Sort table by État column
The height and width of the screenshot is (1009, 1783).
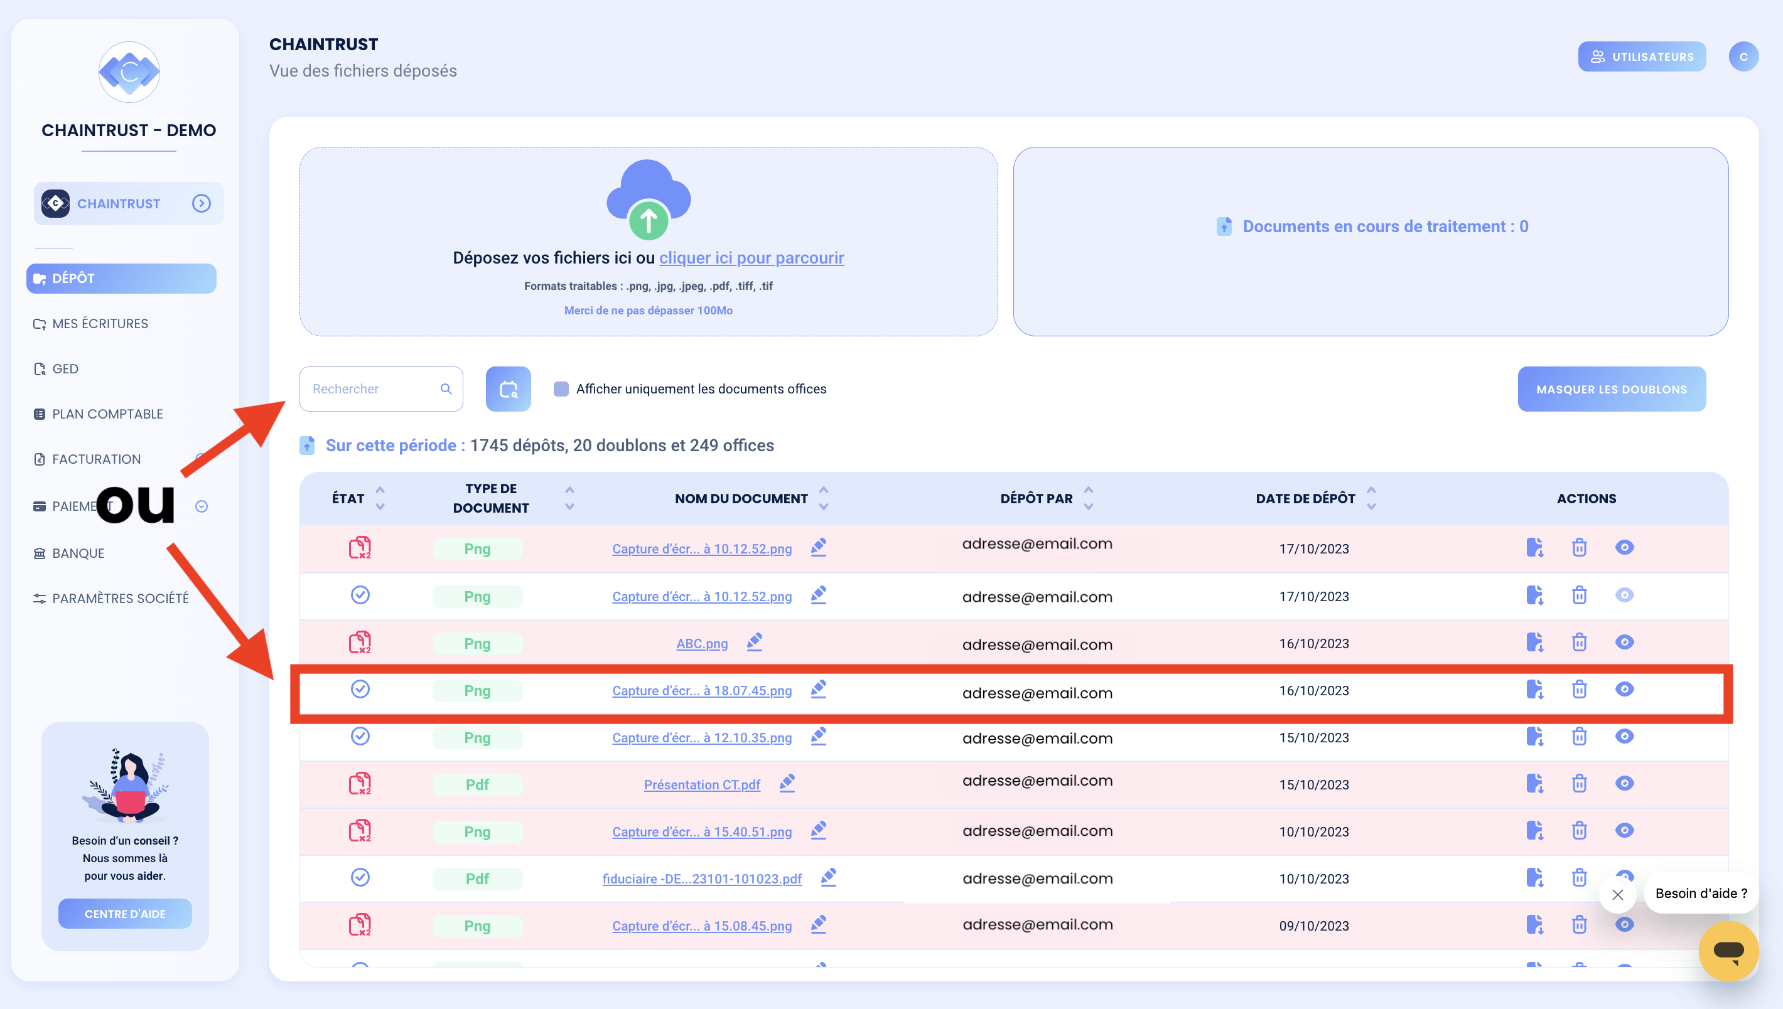[380, 498]
